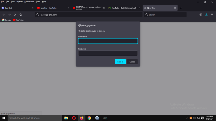Open a new browser tab with plus
Screen dimensions: 216x121
pos(181,8)
